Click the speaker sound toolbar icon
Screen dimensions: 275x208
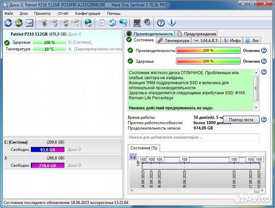coord(147,23)
